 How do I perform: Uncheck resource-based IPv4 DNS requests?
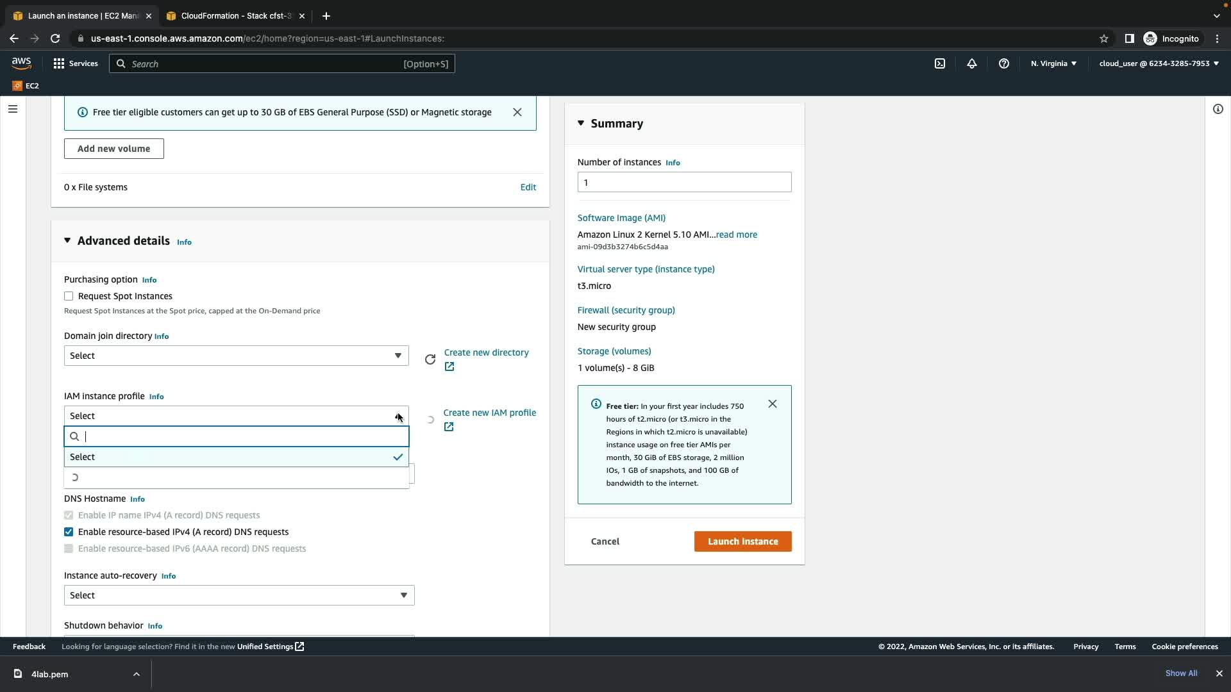click(x=69, y=532)
